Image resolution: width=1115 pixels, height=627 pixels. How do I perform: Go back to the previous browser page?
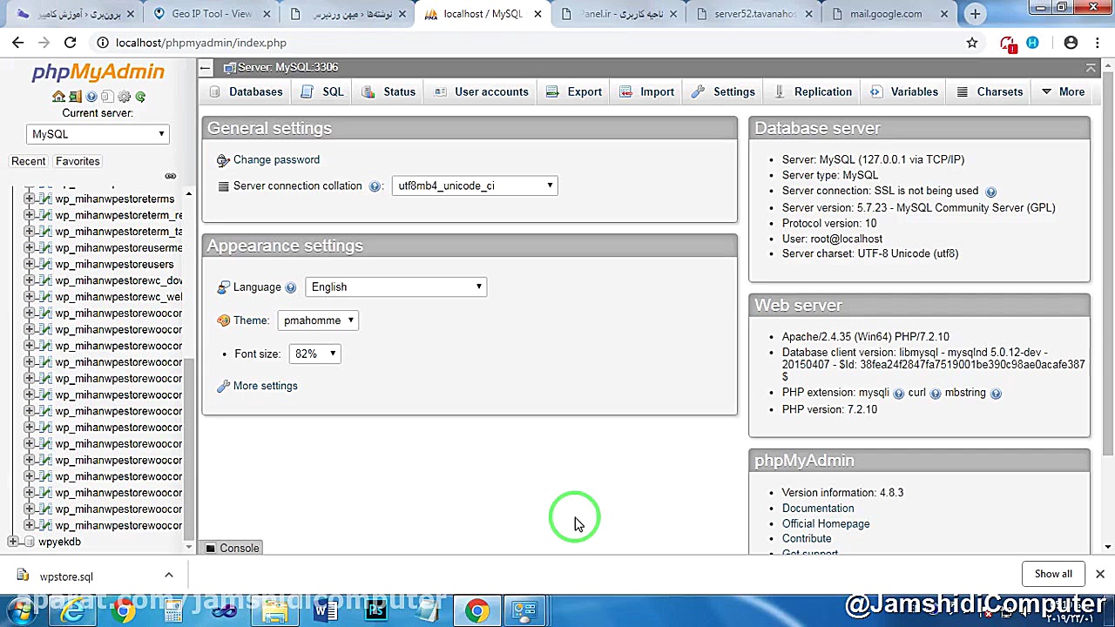click(x=18, y=43)
